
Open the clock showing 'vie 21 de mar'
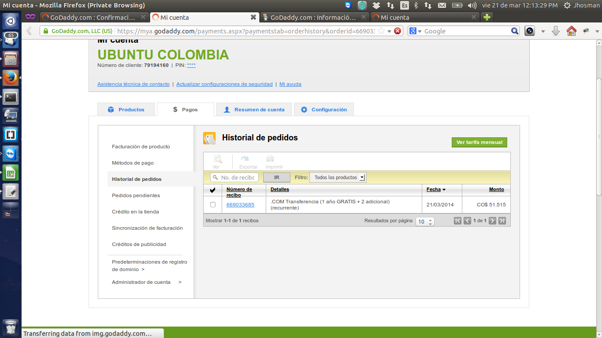point(520,5)
